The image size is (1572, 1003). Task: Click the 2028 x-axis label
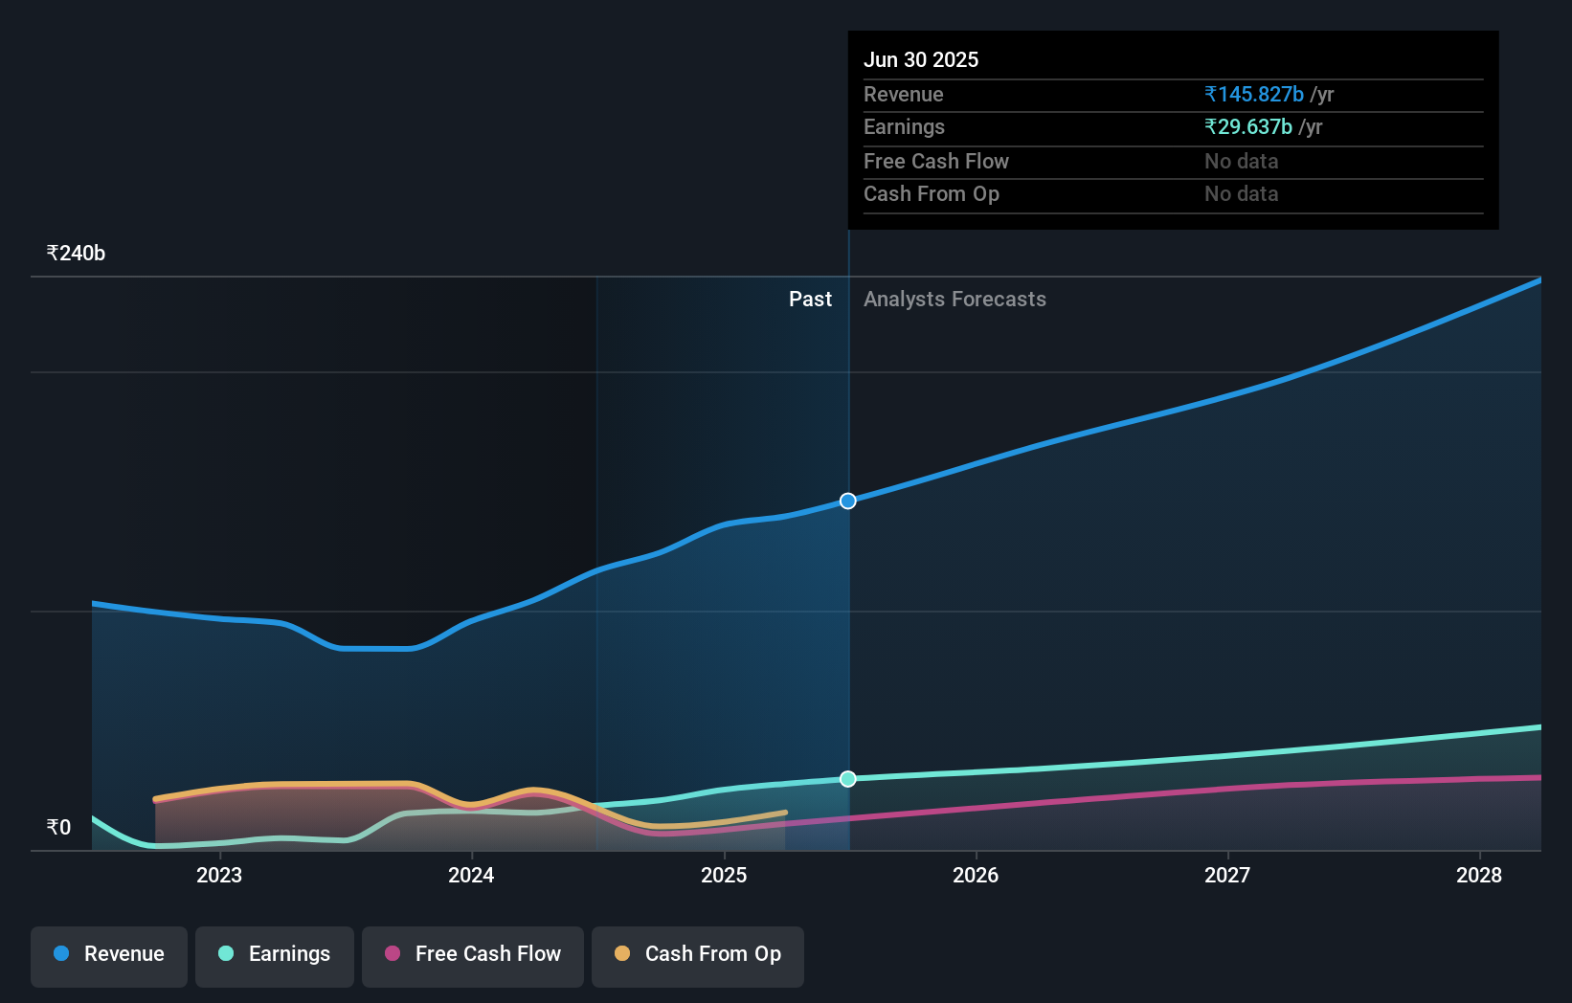(1479, 875)
